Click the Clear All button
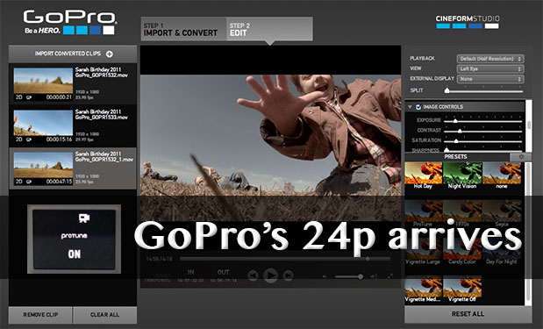 pos(105,315)
